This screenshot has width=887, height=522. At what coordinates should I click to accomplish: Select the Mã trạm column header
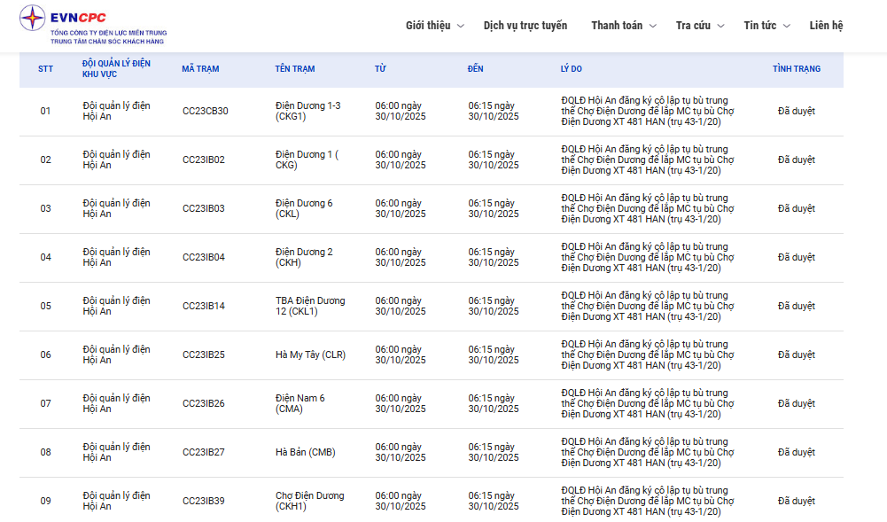tap(200, 69)
